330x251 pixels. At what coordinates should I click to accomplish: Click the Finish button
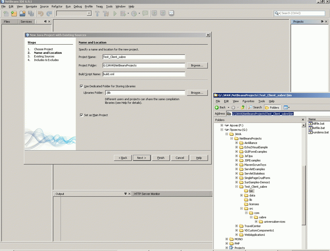(x=161, y=158)
